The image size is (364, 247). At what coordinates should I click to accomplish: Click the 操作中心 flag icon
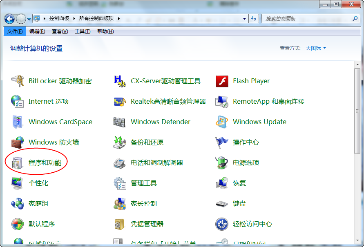coord(222,142)
